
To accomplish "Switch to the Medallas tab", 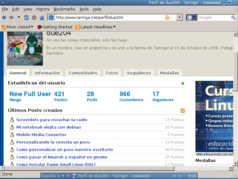I will coord(169,73).
